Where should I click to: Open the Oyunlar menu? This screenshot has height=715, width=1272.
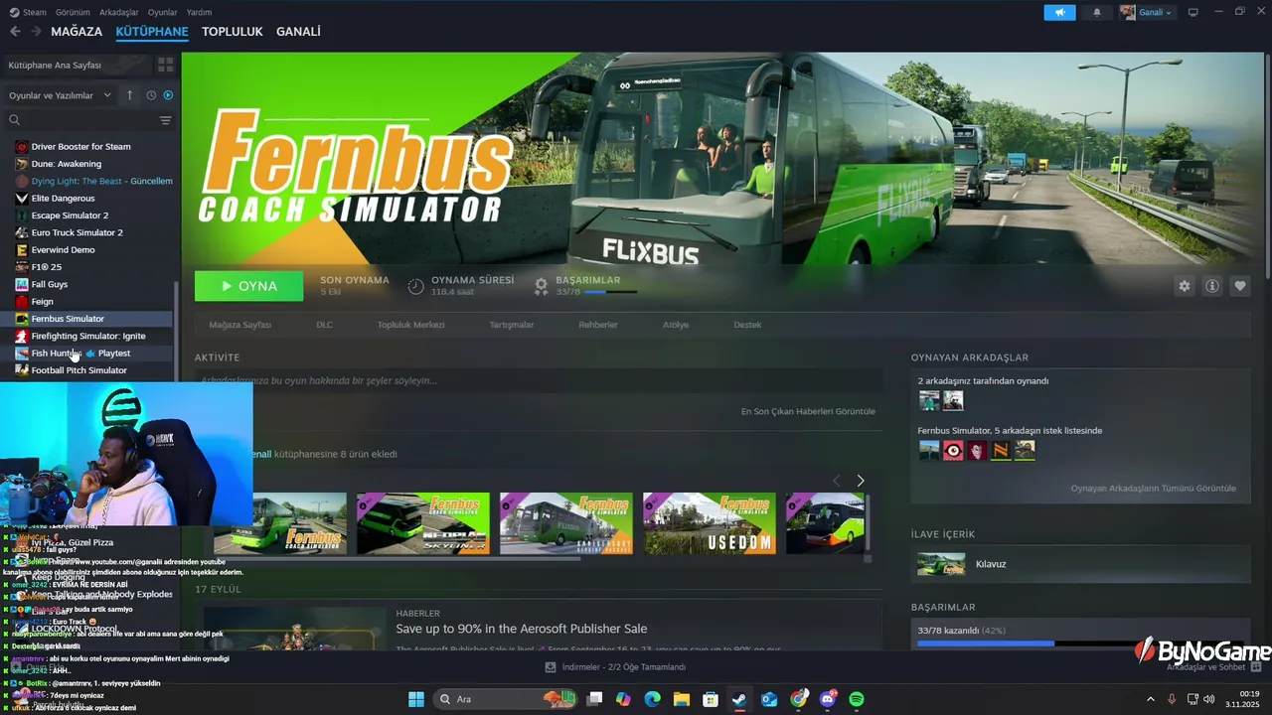(162, 12)
